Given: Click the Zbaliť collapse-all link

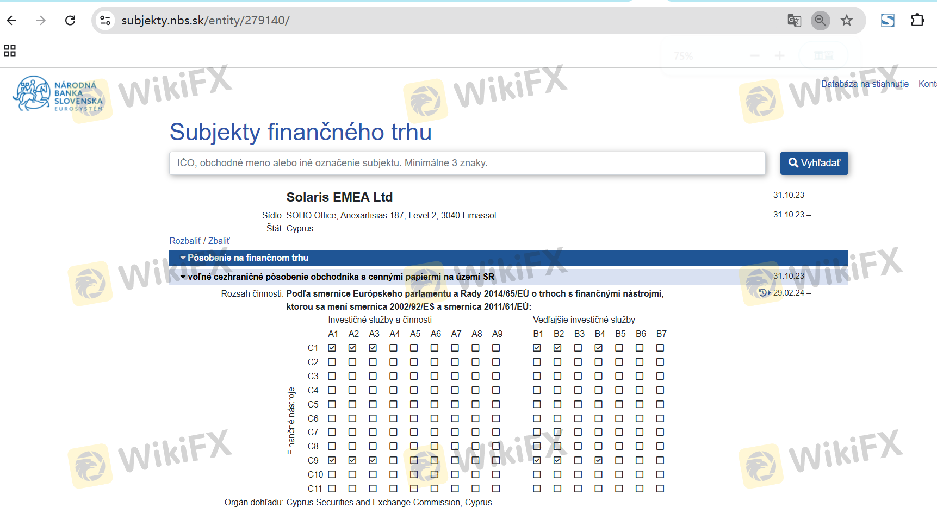Looking at the screenshot, I should coord(219,241).
